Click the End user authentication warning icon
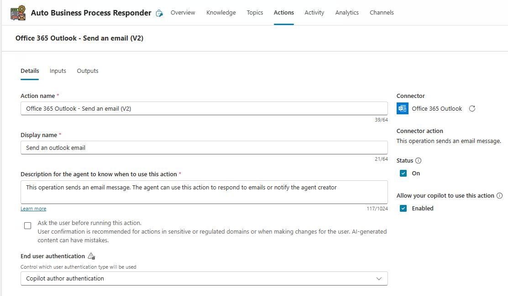This screenshot has width=508, height=296. click(x=91, y=256)
